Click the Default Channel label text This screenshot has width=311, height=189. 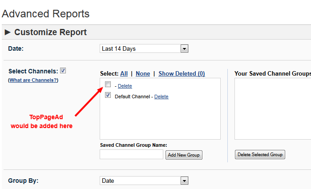pos(132,97)
